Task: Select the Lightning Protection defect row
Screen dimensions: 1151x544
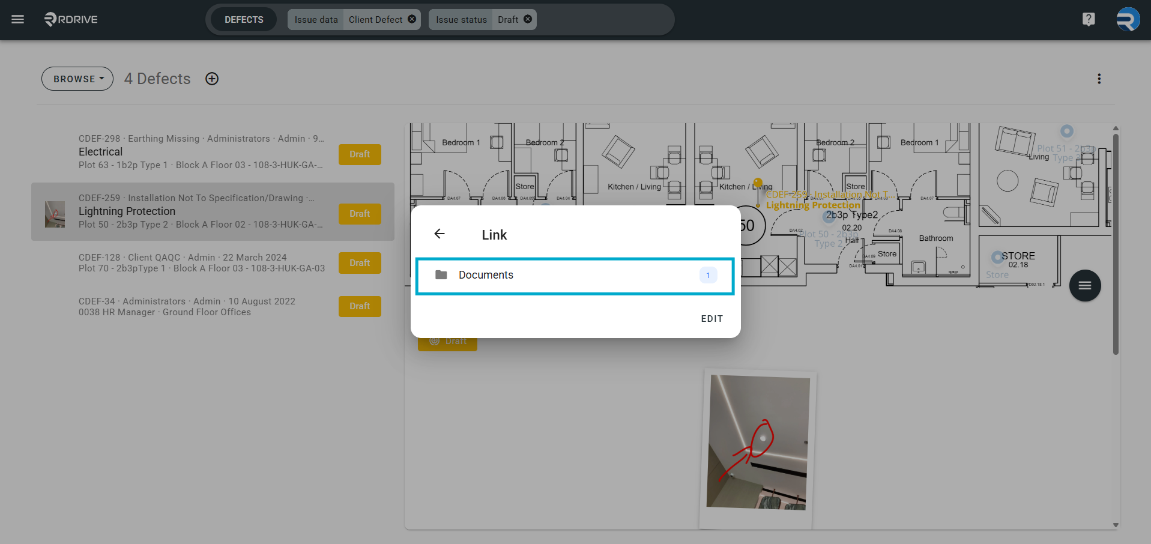Action: point(213,211)
